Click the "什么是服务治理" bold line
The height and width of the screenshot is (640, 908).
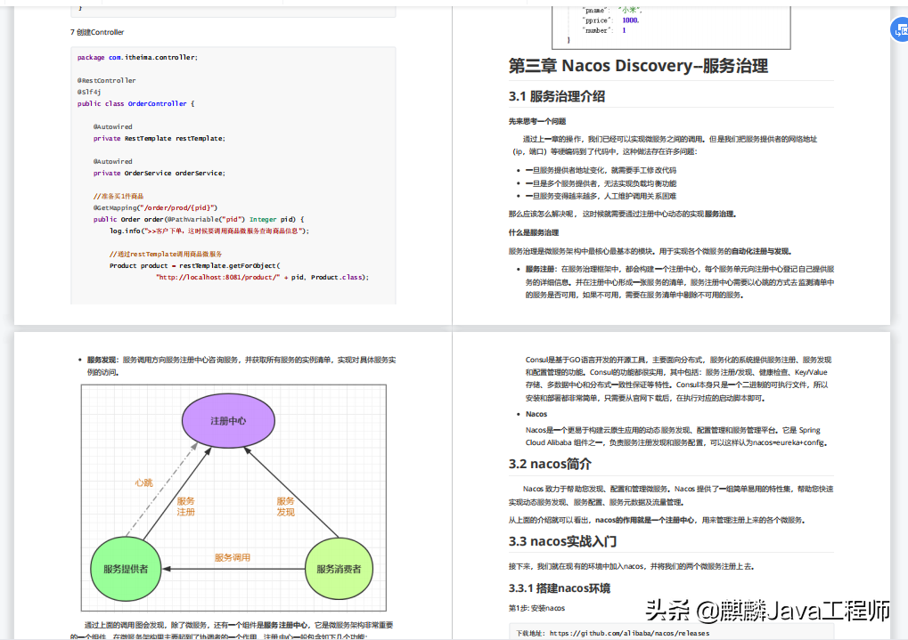[x=534, y=232]
